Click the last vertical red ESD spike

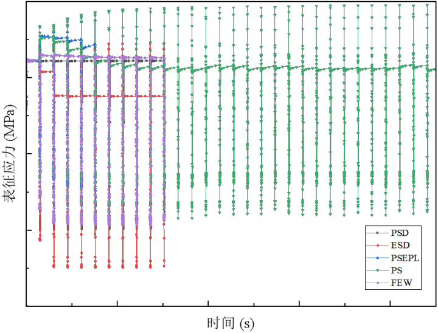[164, 182]
